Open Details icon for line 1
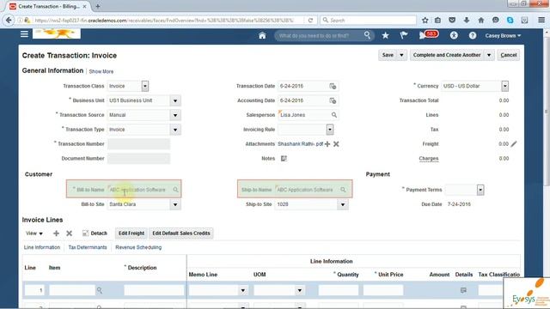Screen dimensions: 550x309 coord(463,290)
